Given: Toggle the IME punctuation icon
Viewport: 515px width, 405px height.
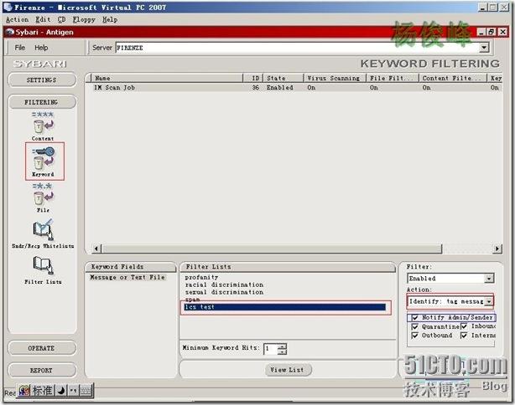Looking at the screenshot, I should click(x=73, y=391).
